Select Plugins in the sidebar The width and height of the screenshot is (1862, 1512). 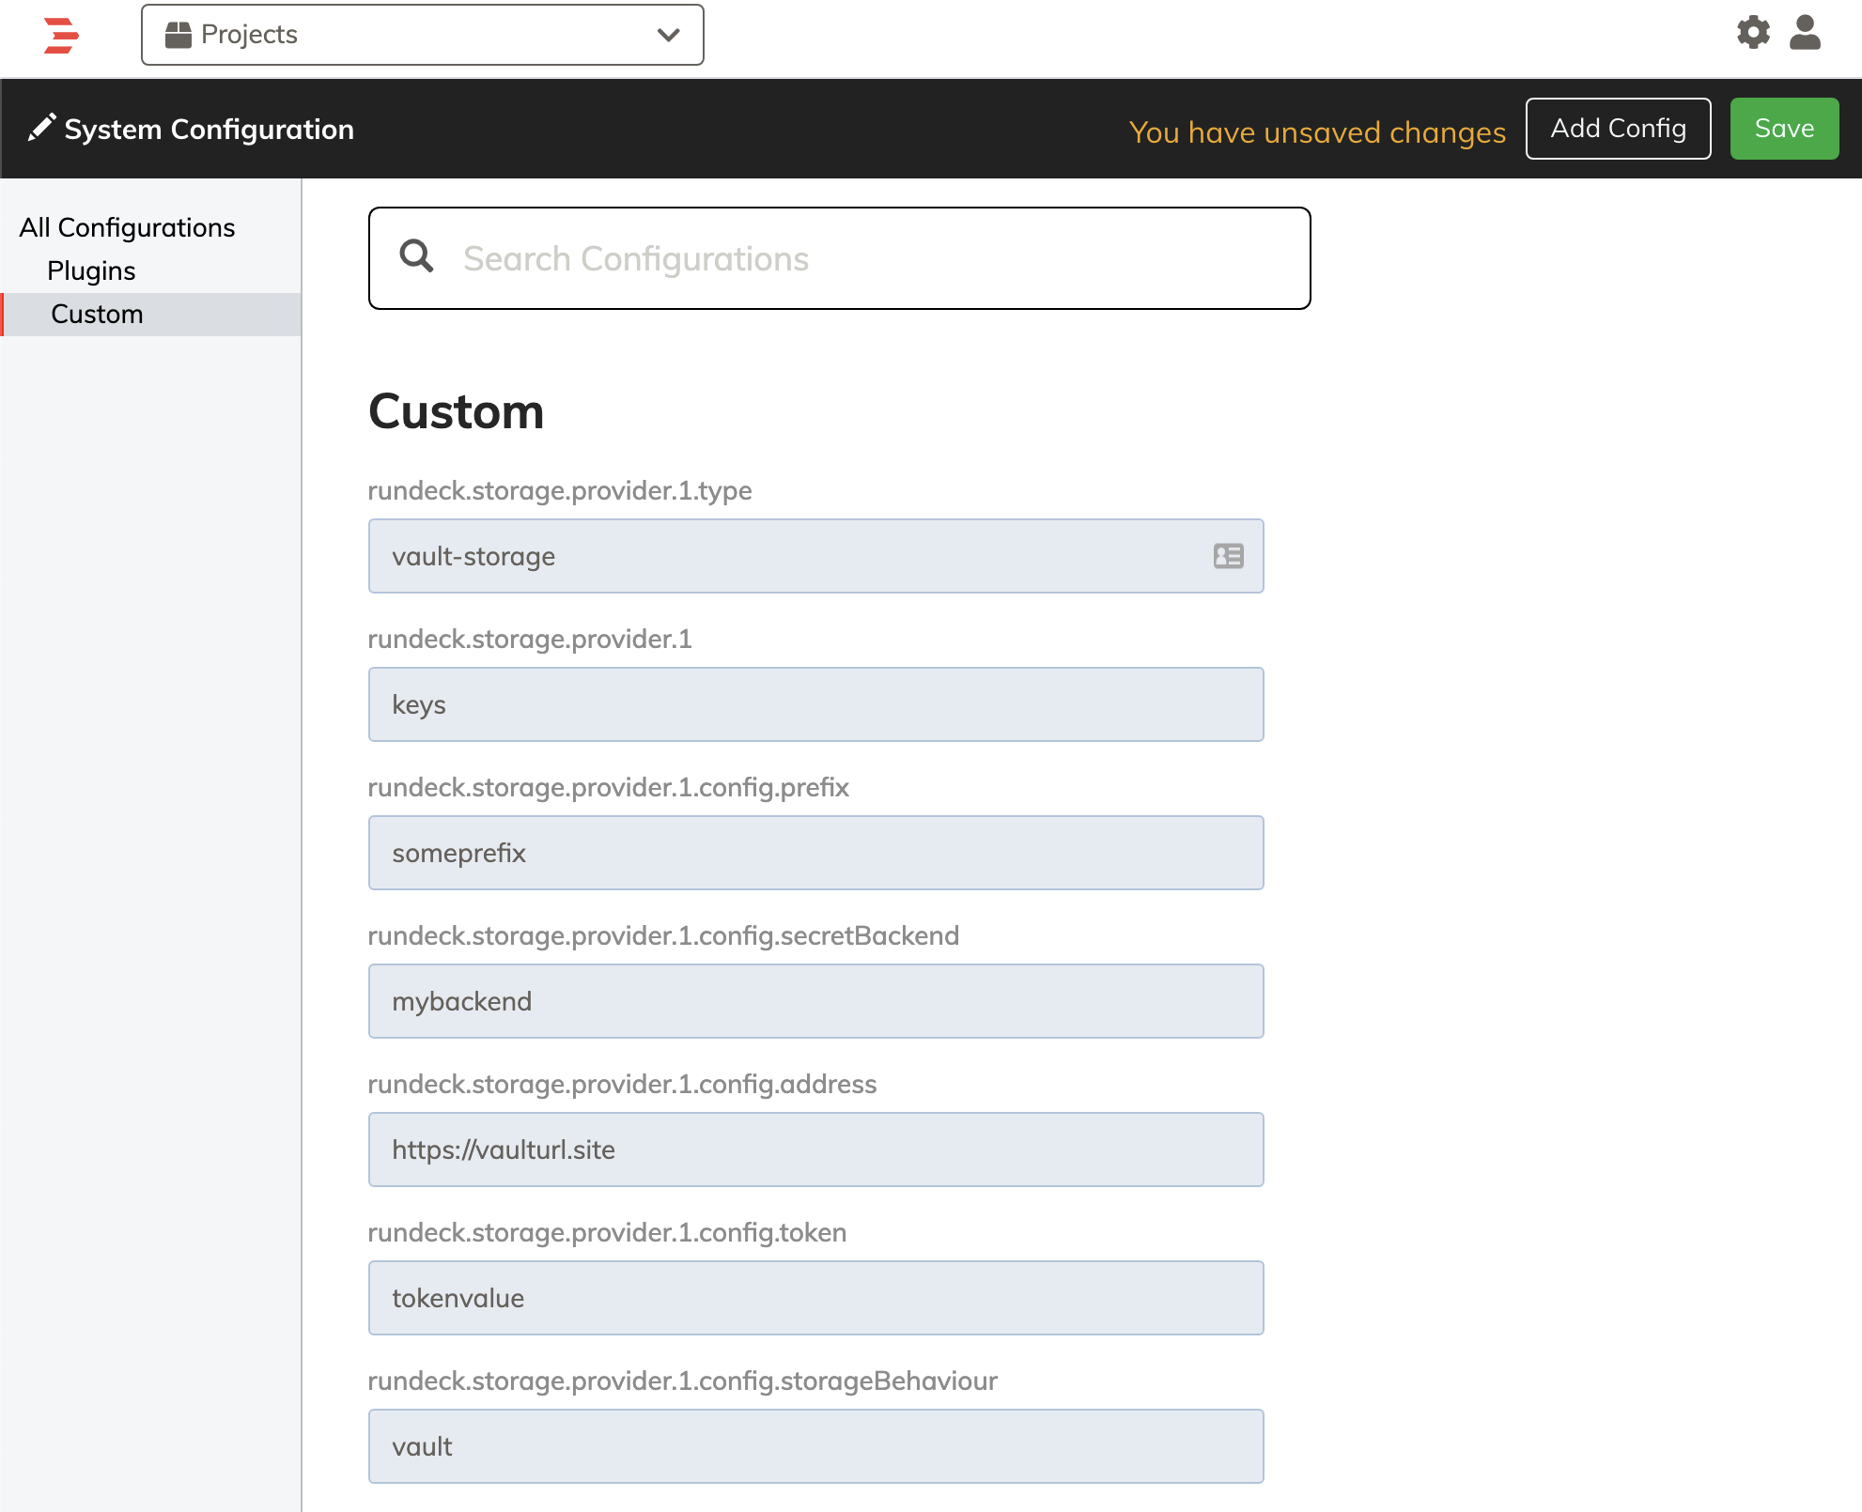tap(90, 270)
